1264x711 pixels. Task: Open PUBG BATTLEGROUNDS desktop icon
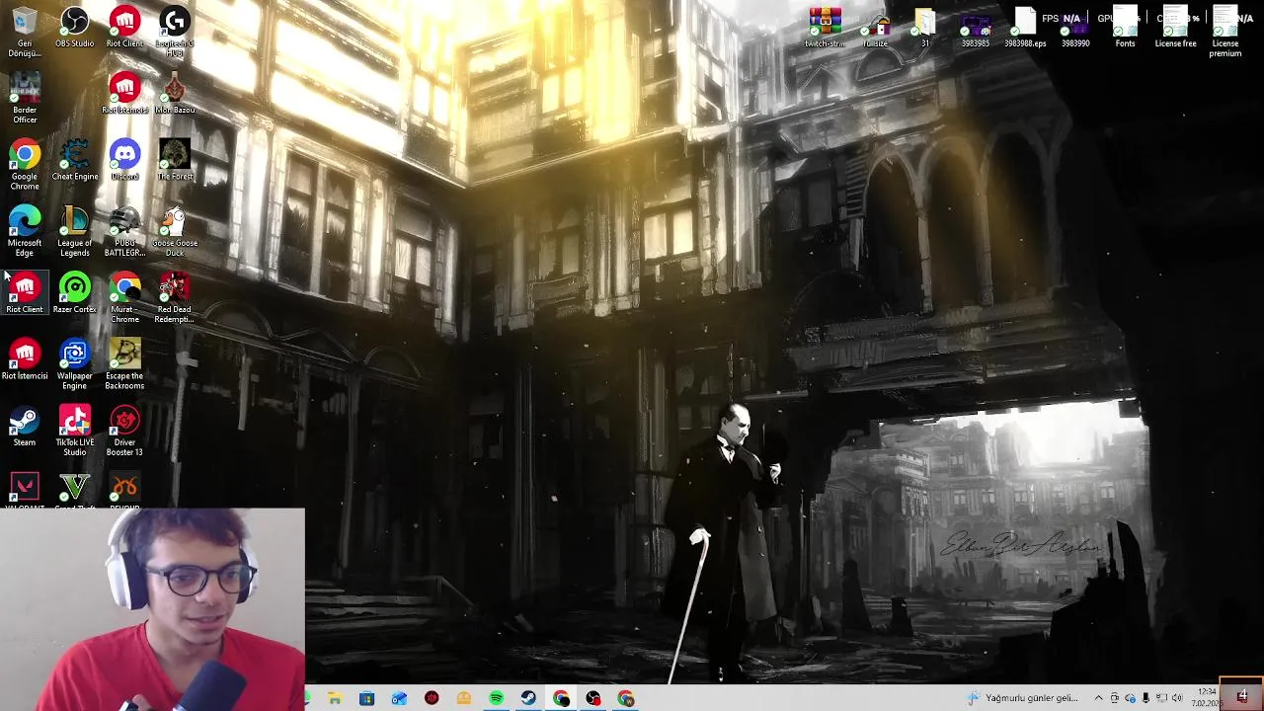pos(124,230)
